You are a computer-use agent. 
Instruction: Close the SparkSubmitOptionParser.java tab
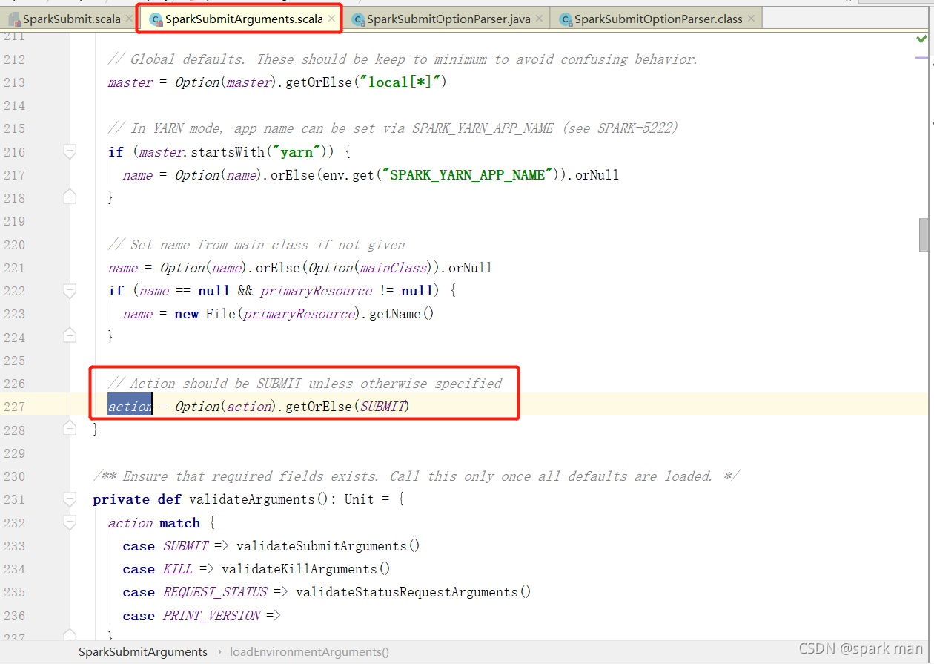point(539,19)
